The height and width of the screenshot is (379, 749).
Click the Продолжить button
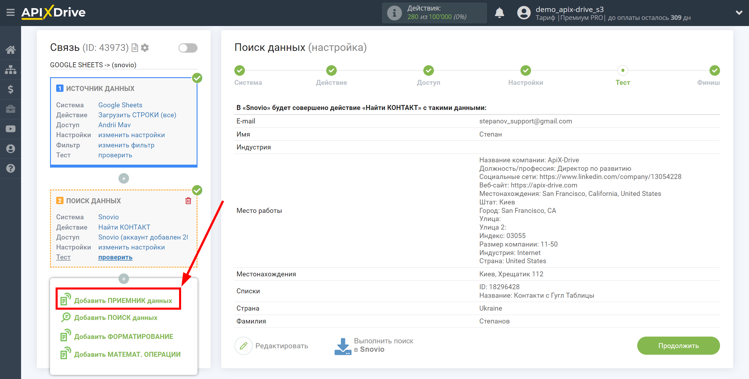coord(678,346)
